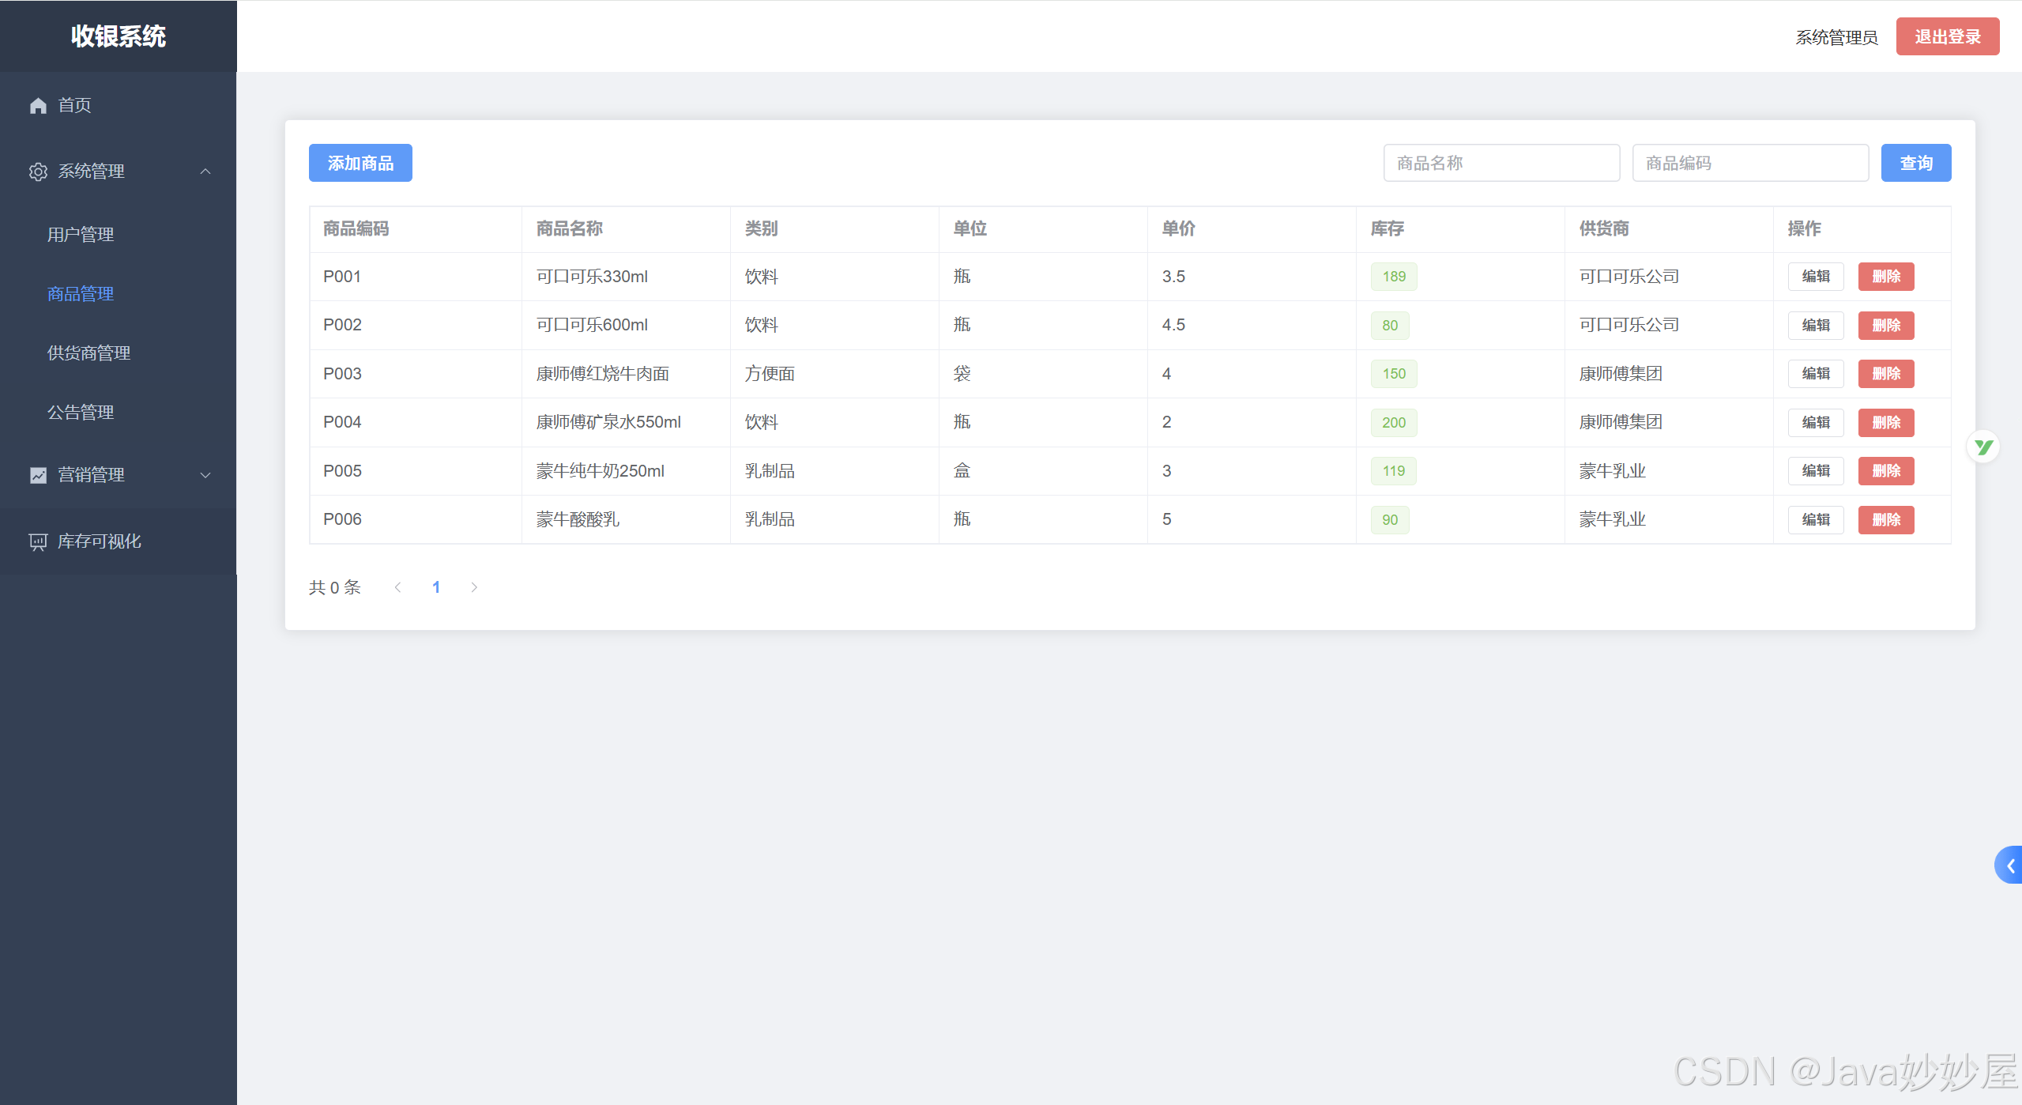
Task: Go to the previous pagination page arrow
Action: pyautogui.click(x=398, y=587)
